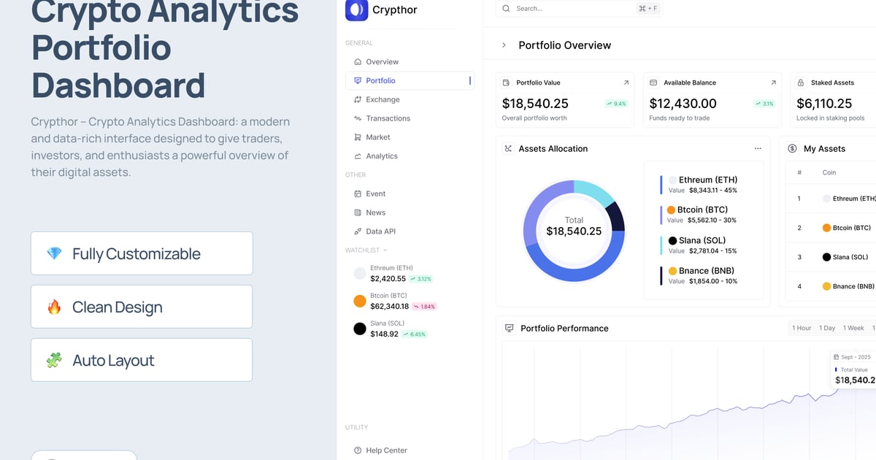The height and width of the screenshot is (460, 876).
Task: Click the blue Ethereum color indicator
Action: (x=660, y=184)
